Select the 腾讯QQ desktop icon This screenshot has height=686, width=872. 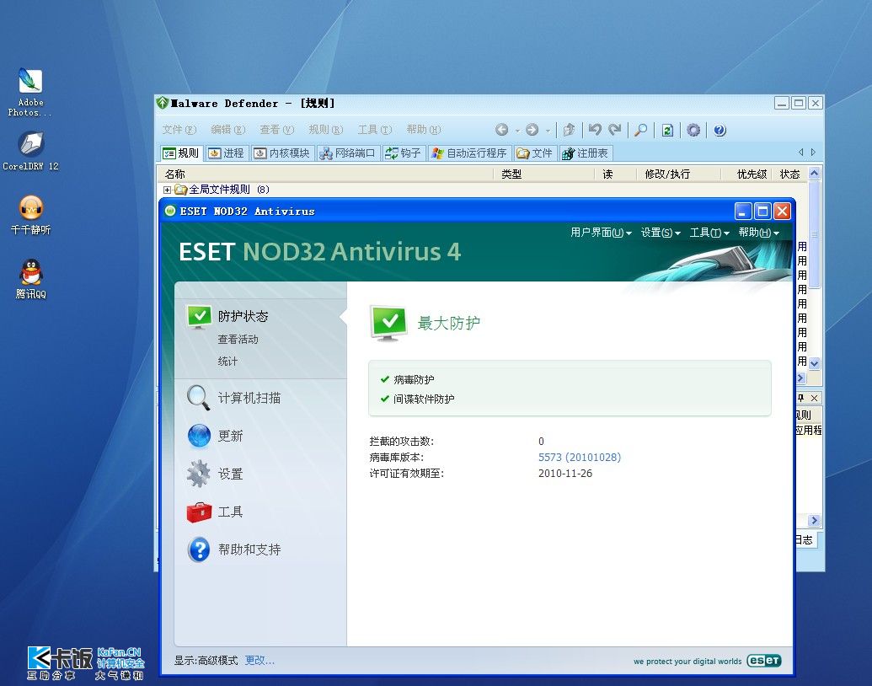point(30,279)
